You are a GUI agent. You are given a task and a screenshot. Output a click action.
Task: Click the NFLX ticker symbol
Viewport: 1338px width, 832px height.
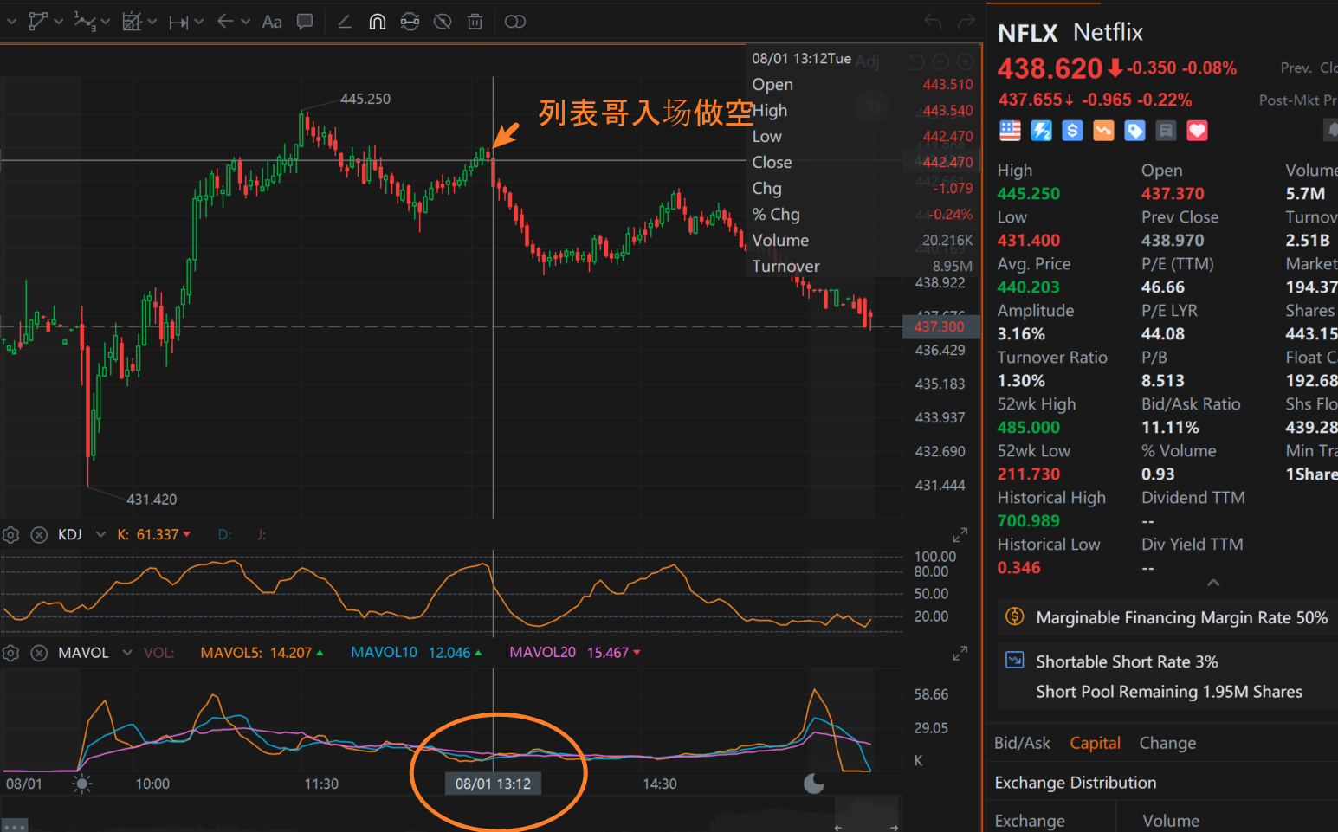click(x=1028, y=33)
